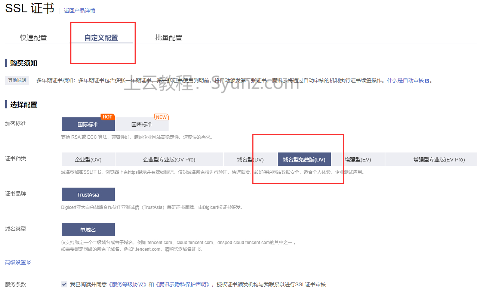Image resolution: width=477 pixels, height=293 pixels.
Task: Open 《腾讯云隐私保护声明》 link
Action: pyautogui.click(x=183, y=284)
